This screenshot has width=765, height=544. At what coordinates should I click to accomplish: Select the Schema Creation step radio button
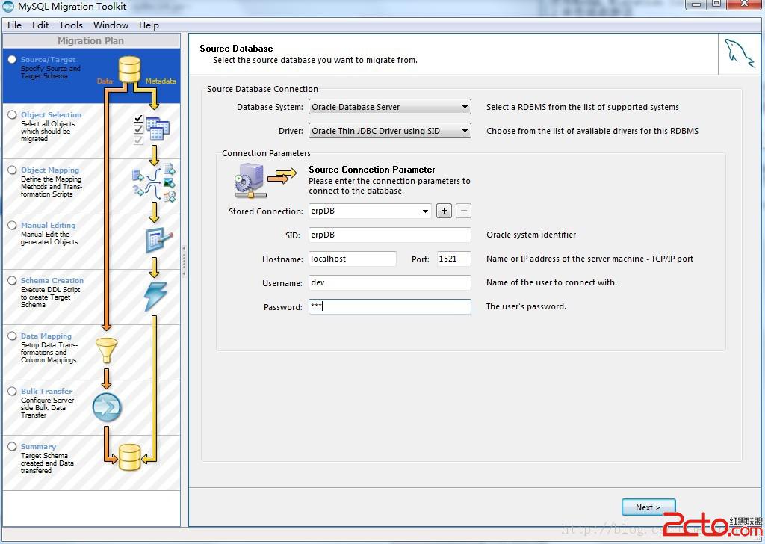click(12, 280)
